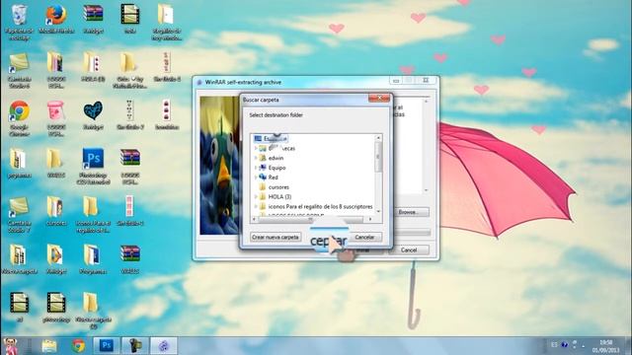Close the Buscar carpeta dialog
The width and height of the screenshot is (632, 355).
379,98
